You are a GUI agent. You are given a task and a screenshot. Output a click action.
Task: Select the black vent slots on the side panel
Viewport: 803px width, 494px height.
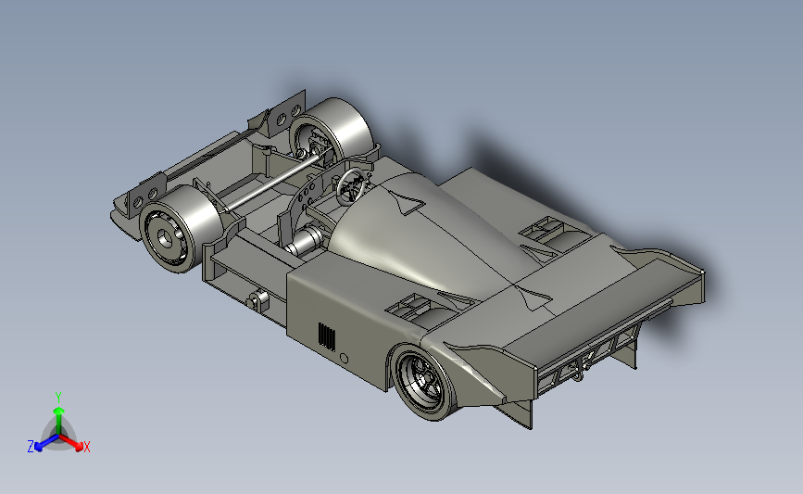(x=327, y=336)
